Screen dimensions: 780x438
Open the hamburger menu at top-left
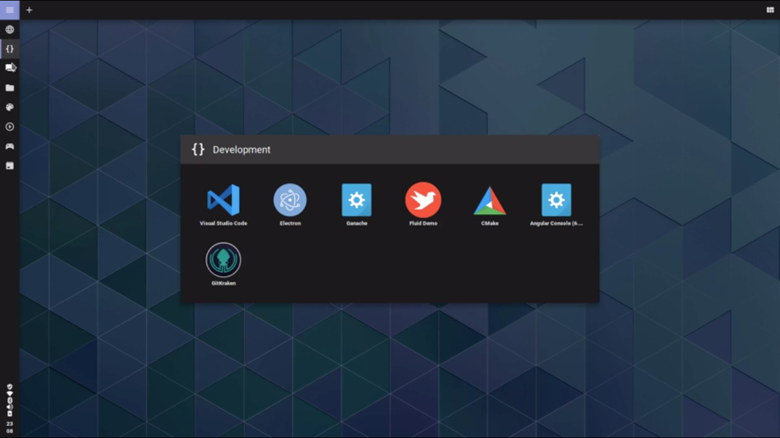click(x=10, y=10)
